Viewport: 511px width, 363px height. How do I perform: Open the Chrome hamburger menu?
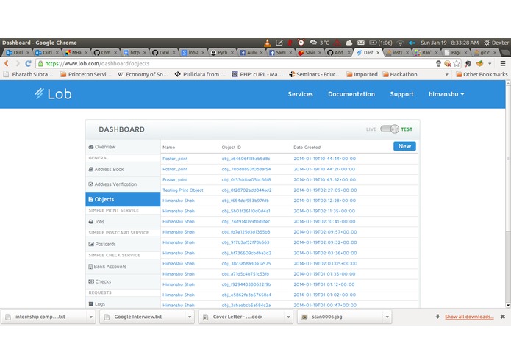(503, 63)
